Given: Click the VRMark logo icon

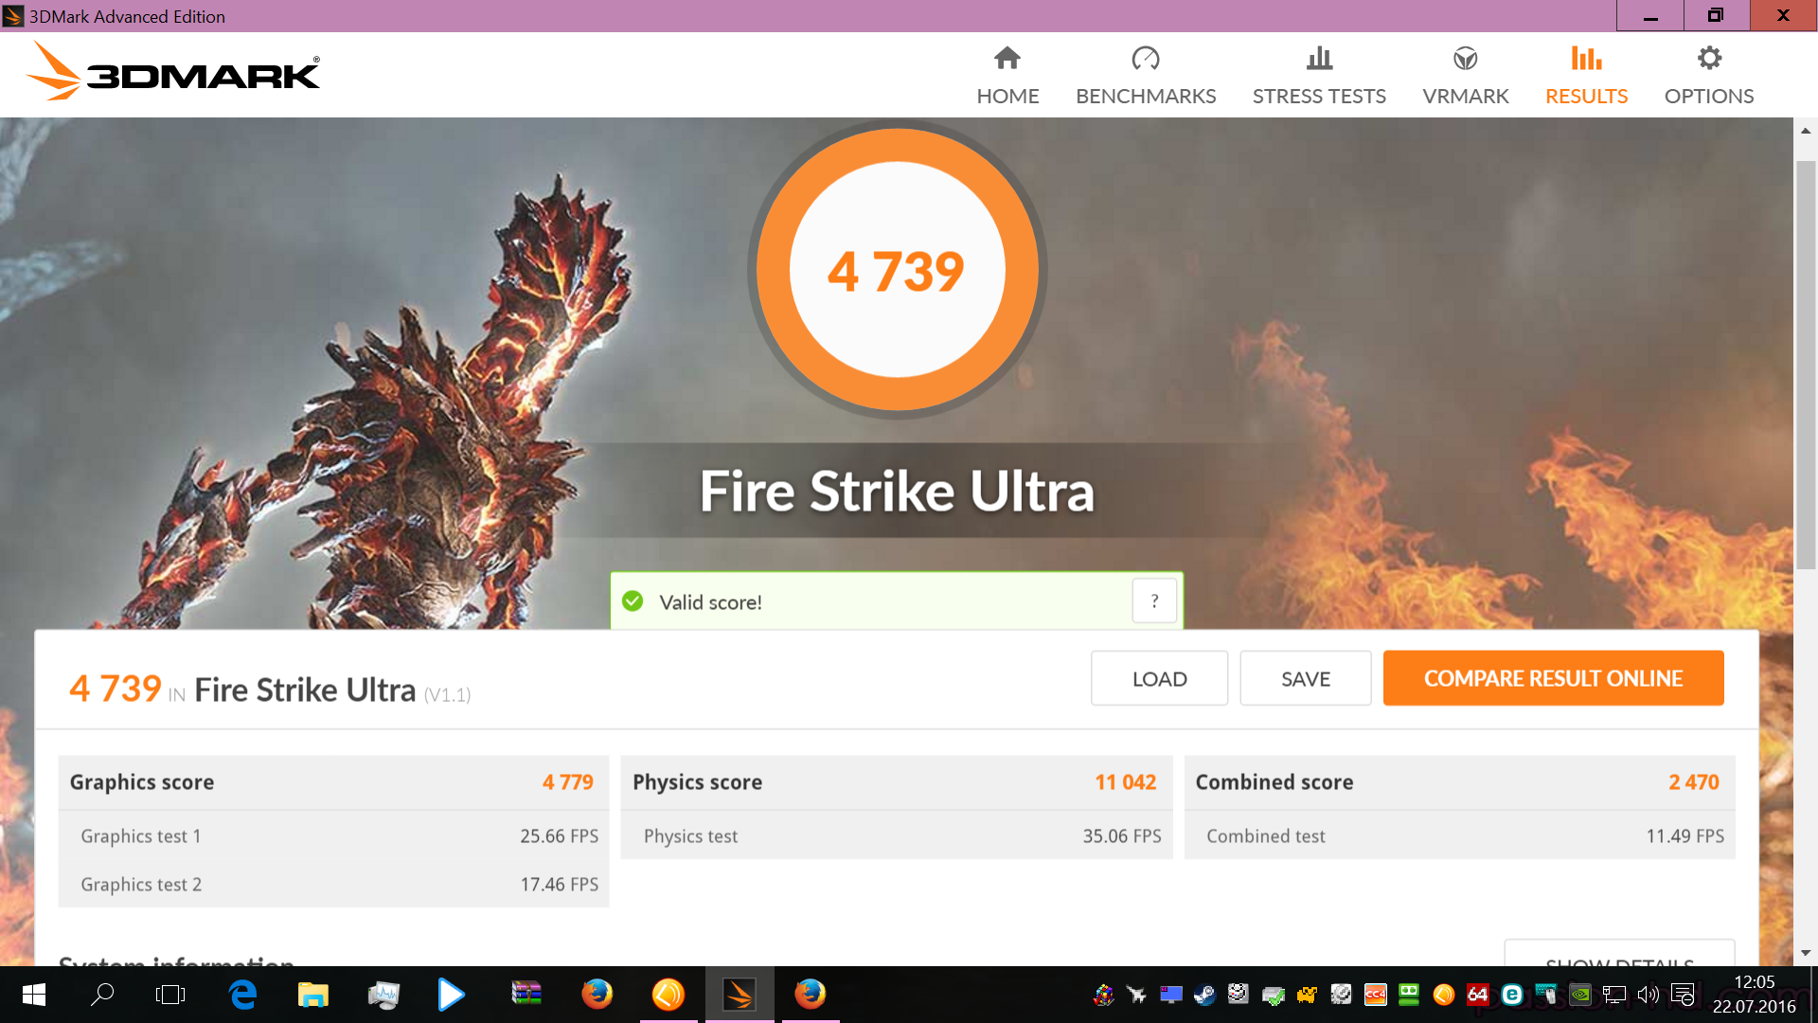Looking at the screenshot, I should tap(1465, 59).
